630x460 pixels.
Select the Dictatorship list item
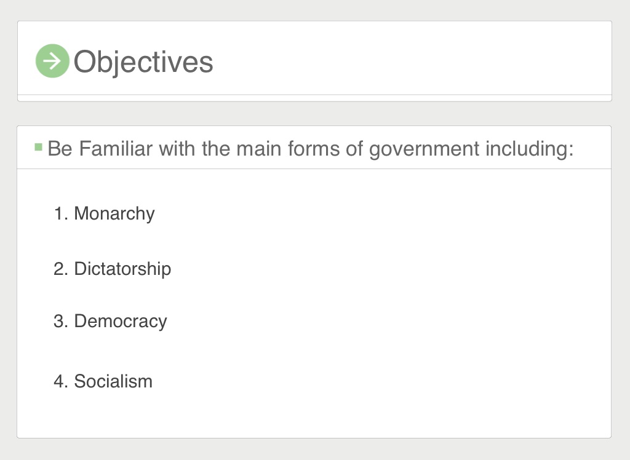coord(122,269)
